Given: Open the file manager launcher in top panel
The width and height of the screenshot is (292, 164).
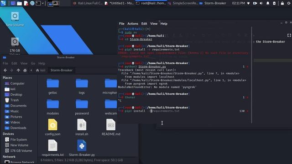Looking at the screenshot, I should [19, 3].
